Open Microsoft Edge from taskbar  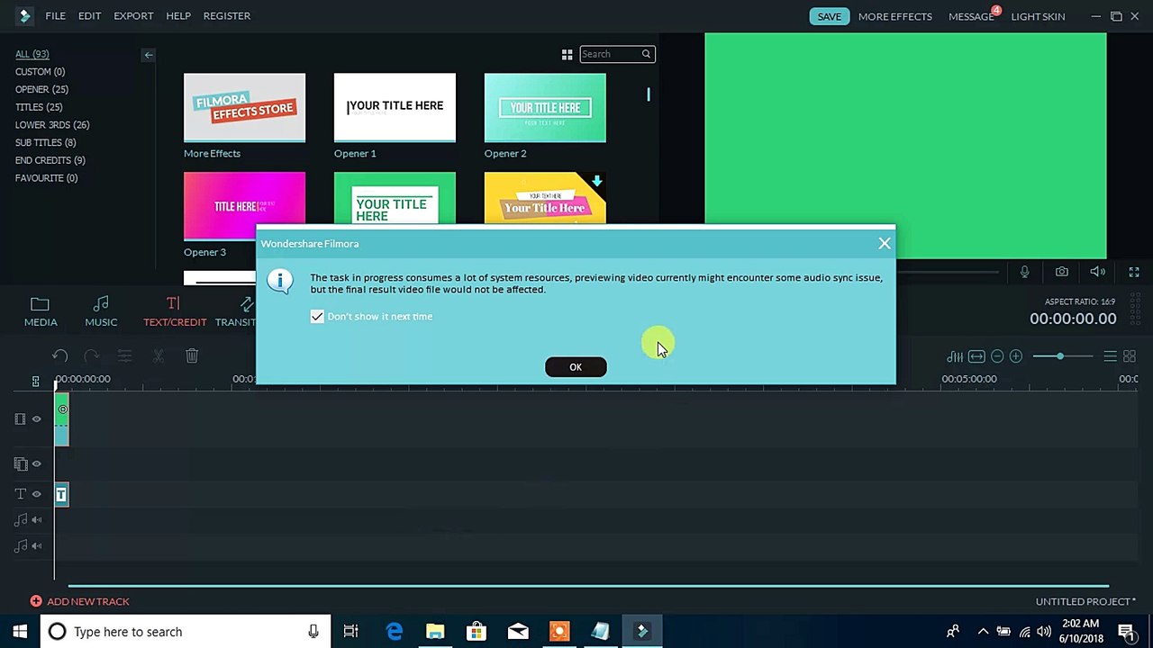click(395, 632)
